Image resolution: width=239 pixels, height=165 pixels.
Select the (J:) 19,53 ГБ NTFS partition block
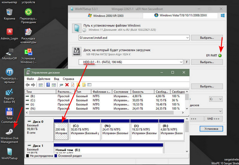click(144, 131)
